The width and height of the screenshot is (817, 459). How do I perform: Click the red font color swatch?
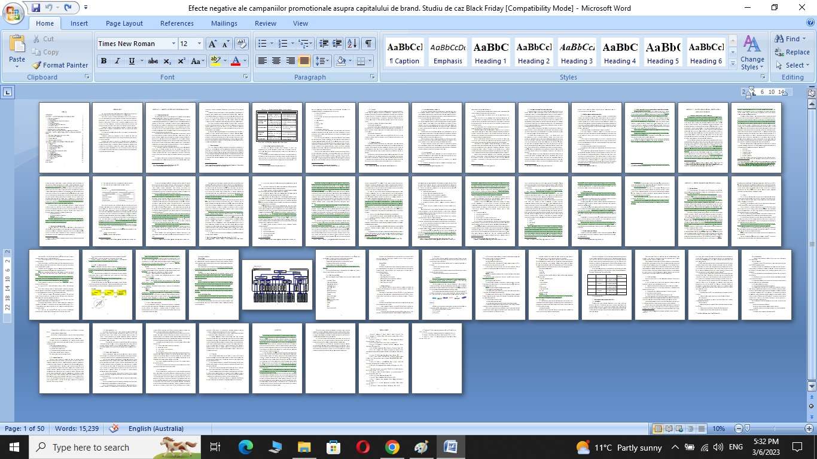236,61
